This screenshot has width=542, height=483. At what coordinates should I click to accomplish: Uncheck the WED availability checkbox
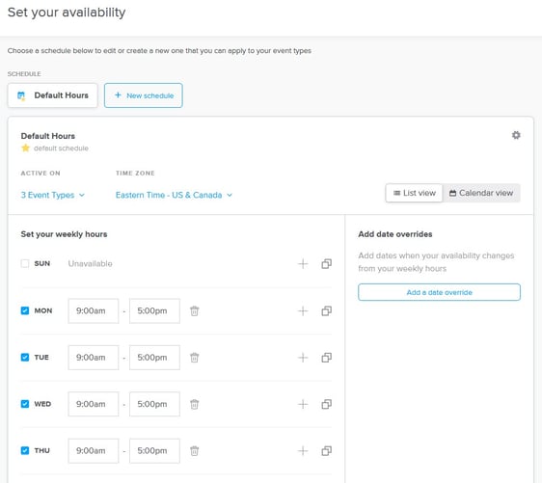coord(25,404)
